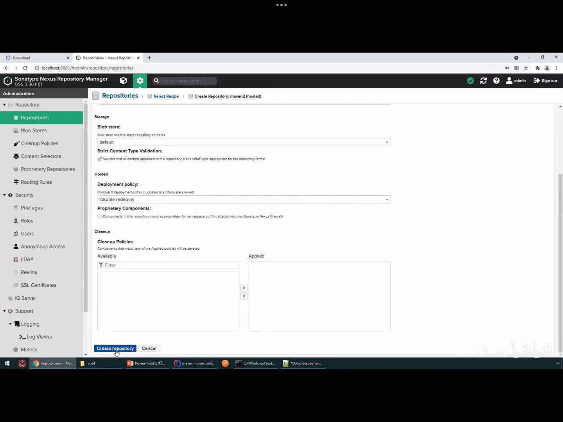Open Anonymous Access settings
Viewport: 563px width, 422px height.
pos(43,247)
